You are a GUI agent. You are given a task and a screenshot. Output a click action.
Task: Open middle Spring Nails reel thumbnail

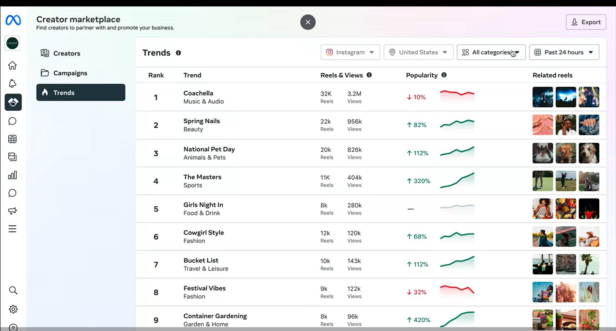(x=566, y=125)
